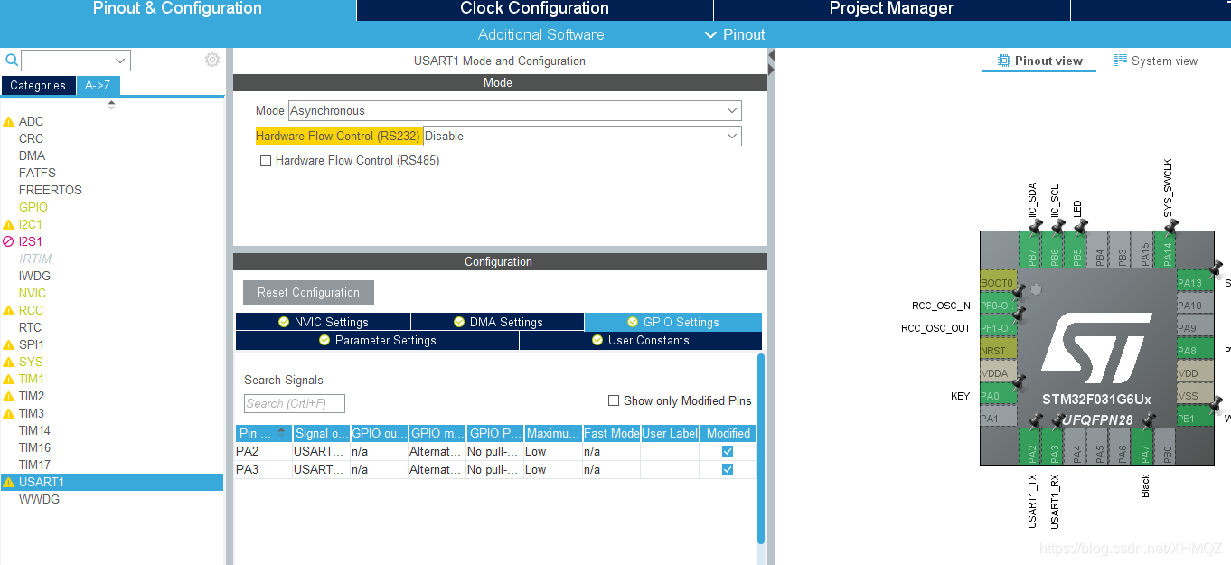Click the search magnifier icon
Screen dimensions: 1231x565
[x=12, y=61]
